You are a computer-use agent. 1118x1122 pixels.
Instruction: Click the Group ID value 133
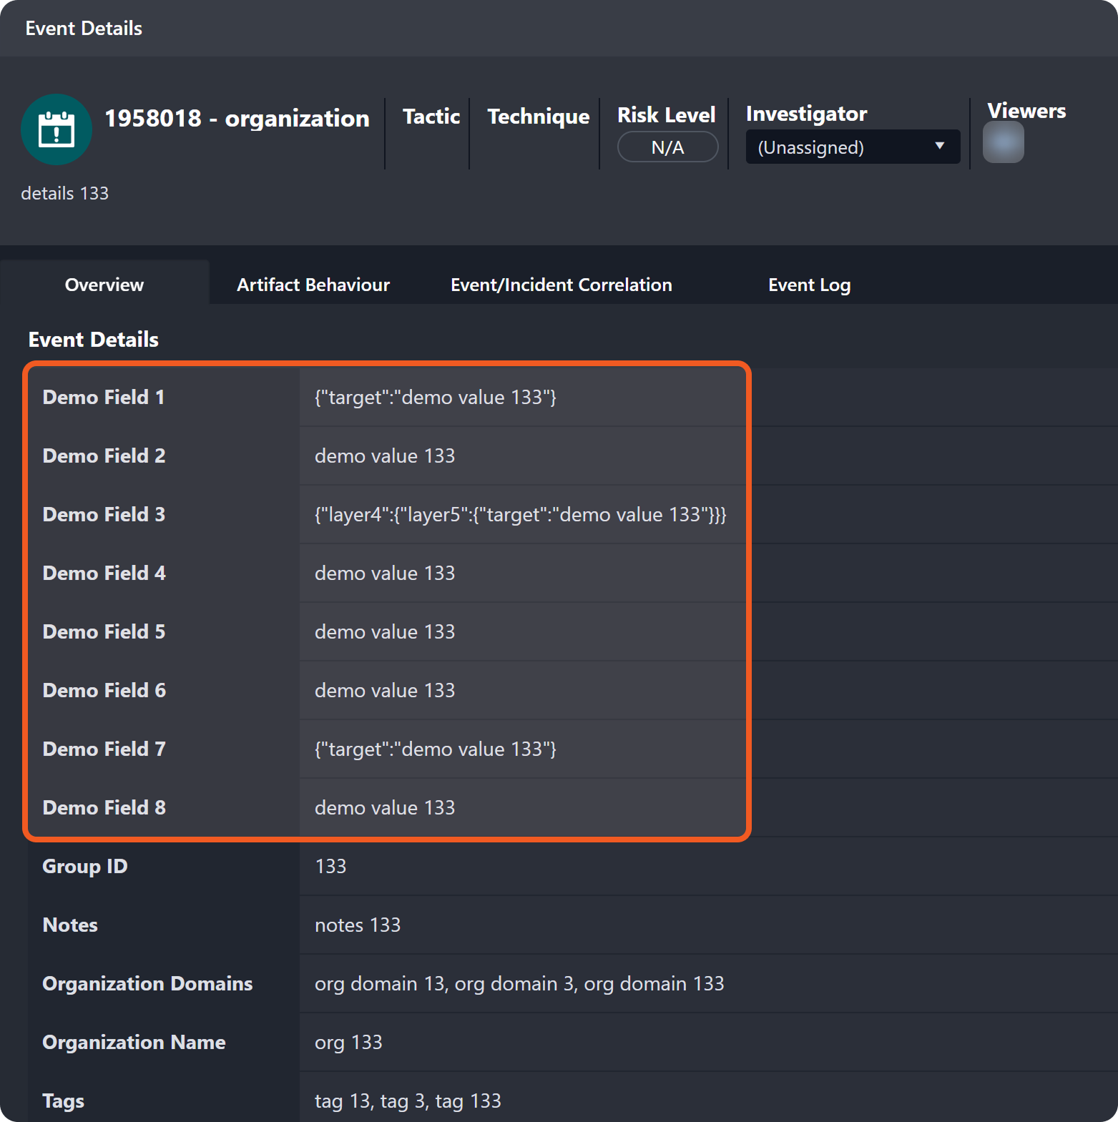point(330,867)
